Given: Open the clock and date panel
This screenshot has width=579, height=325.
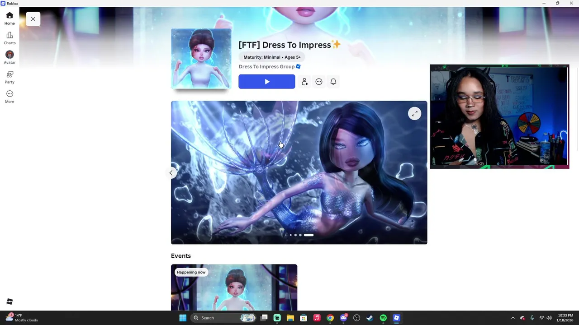Looking at the screenshot, I should [565, 318].
